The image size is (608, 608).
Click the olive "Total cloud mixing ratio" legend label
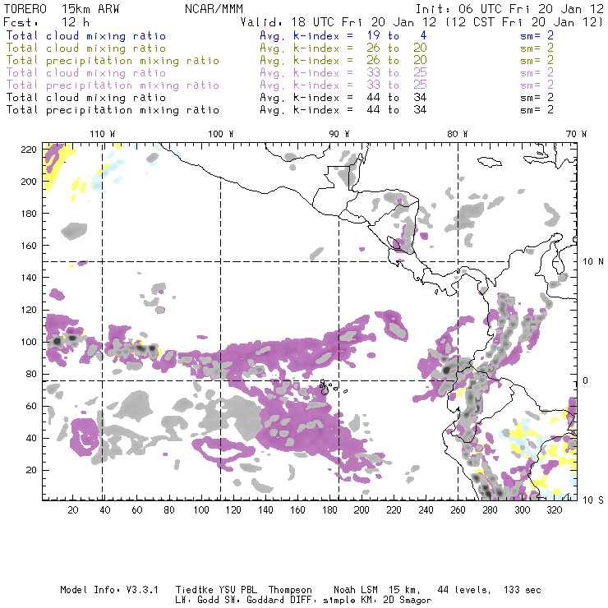click(86, 48)
